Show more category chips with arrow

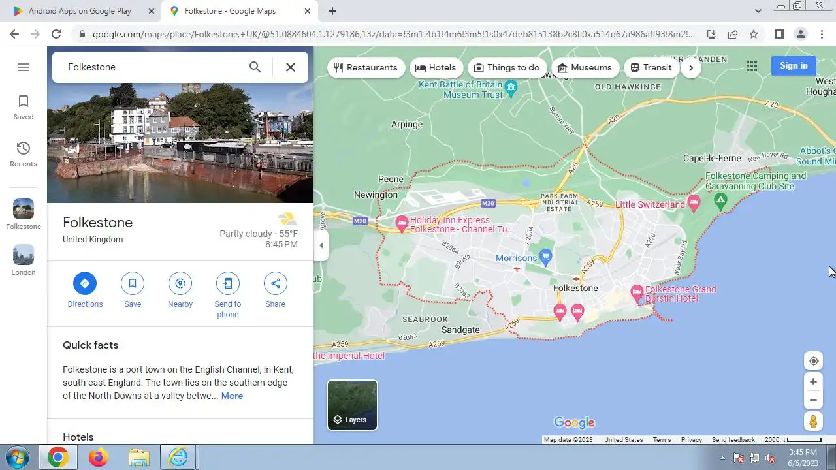click(691, 67)
